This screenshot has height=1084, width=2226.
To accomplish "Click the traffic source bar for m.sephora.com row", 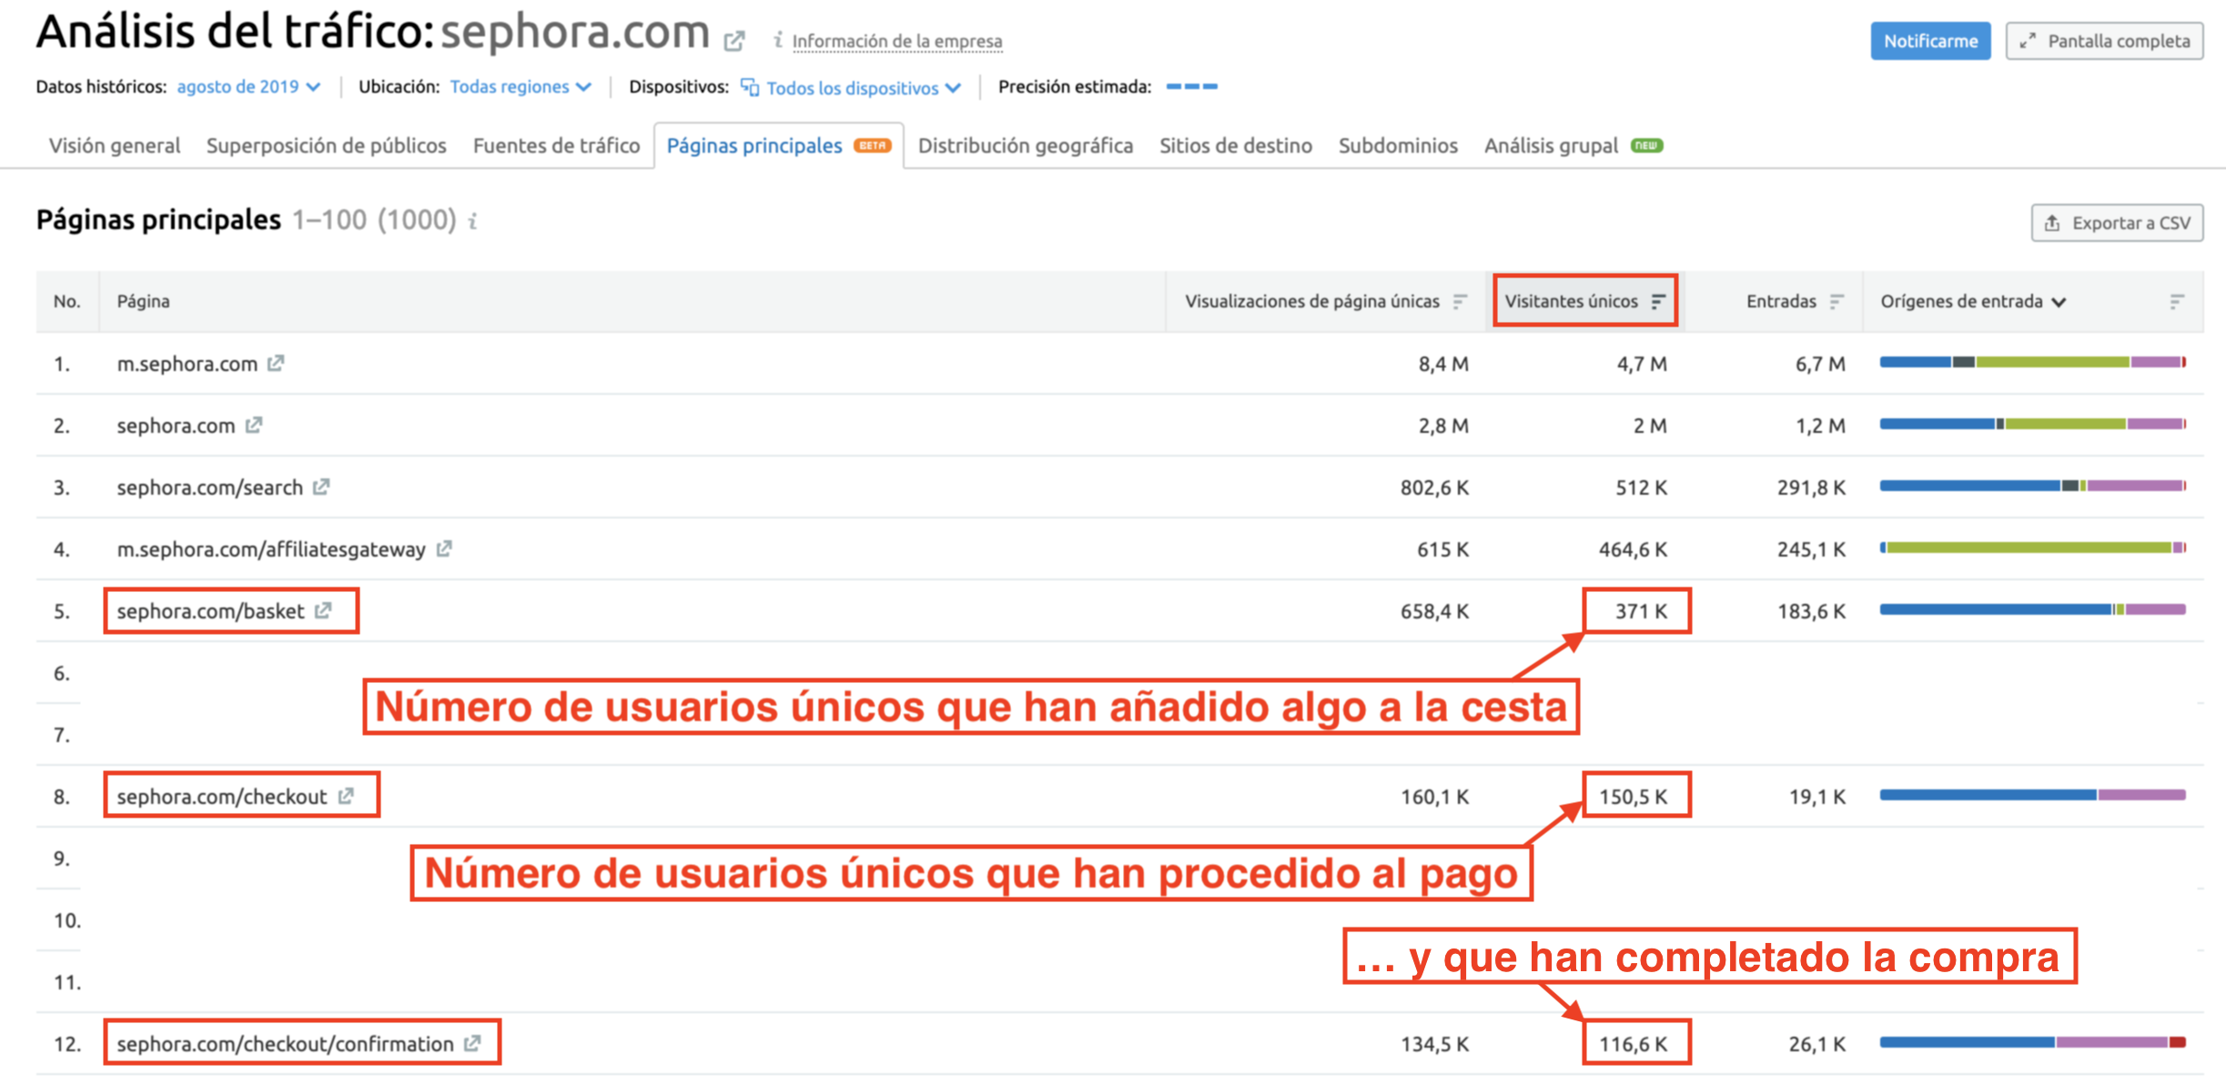I will (2032, 362).
